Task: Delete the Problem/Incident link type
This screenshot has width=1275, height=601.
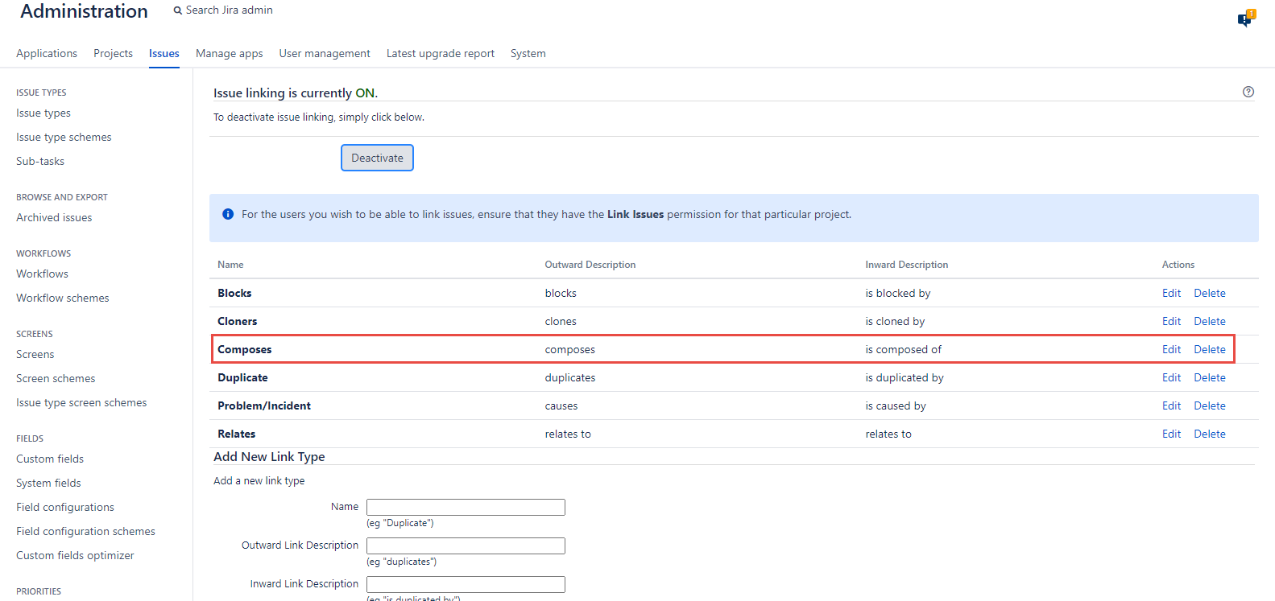Action: (x=1209, y=405)
